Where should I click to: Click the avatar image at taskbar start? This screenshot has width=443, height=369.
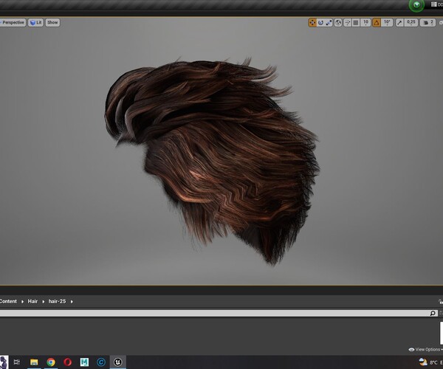(x=4, y=362)
